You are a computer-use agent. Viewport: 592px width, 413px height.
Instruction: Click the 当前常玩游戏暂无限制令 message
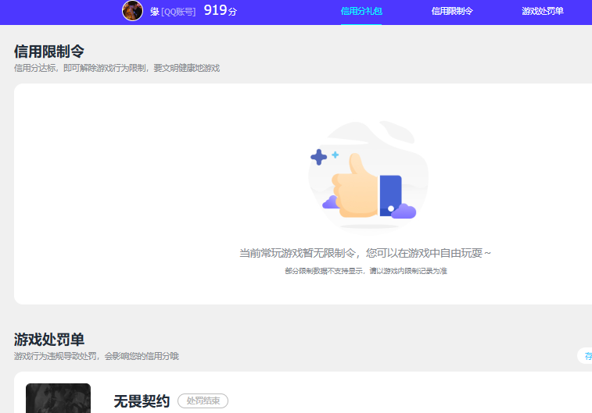(365, 253)
